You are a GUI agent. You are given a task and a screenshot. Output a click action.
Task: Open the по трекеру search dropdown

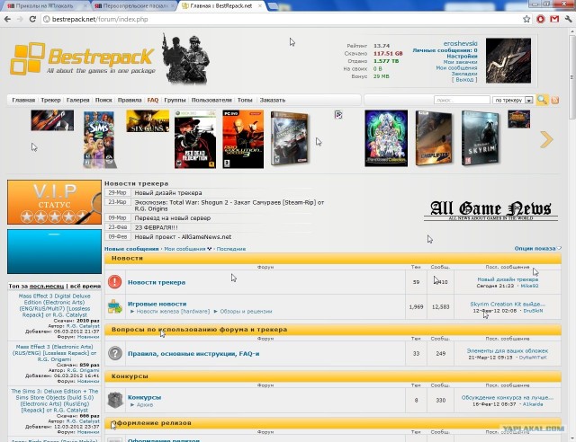(x=513, y=100)
